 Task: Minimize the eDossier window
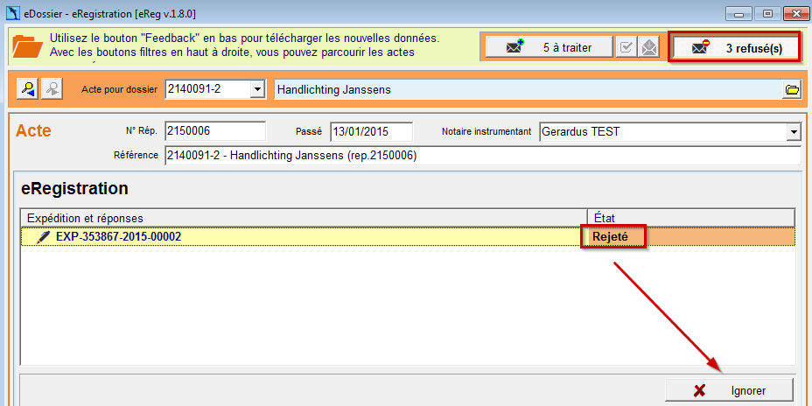(739, 14)
